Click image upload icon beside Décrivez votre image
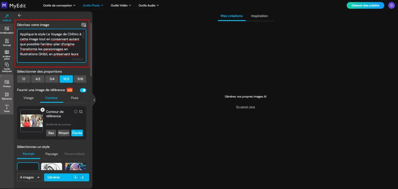 (84, 25)
